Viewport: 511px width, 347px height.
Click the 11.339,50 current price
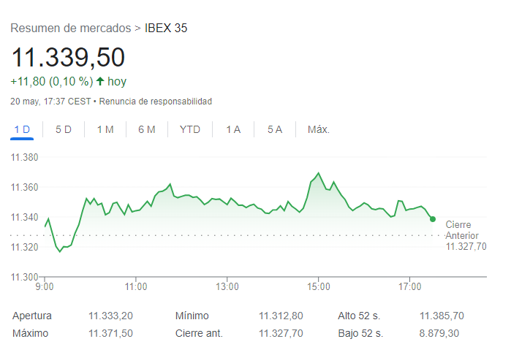coord(68,58)
